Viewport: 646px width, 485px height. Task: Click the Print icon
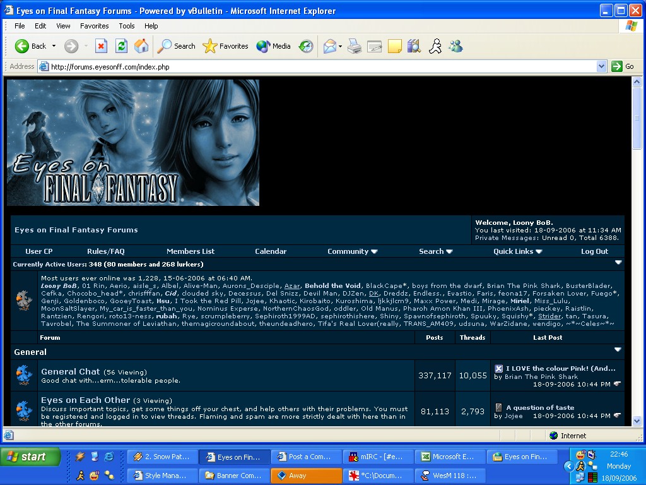point(355,46)
